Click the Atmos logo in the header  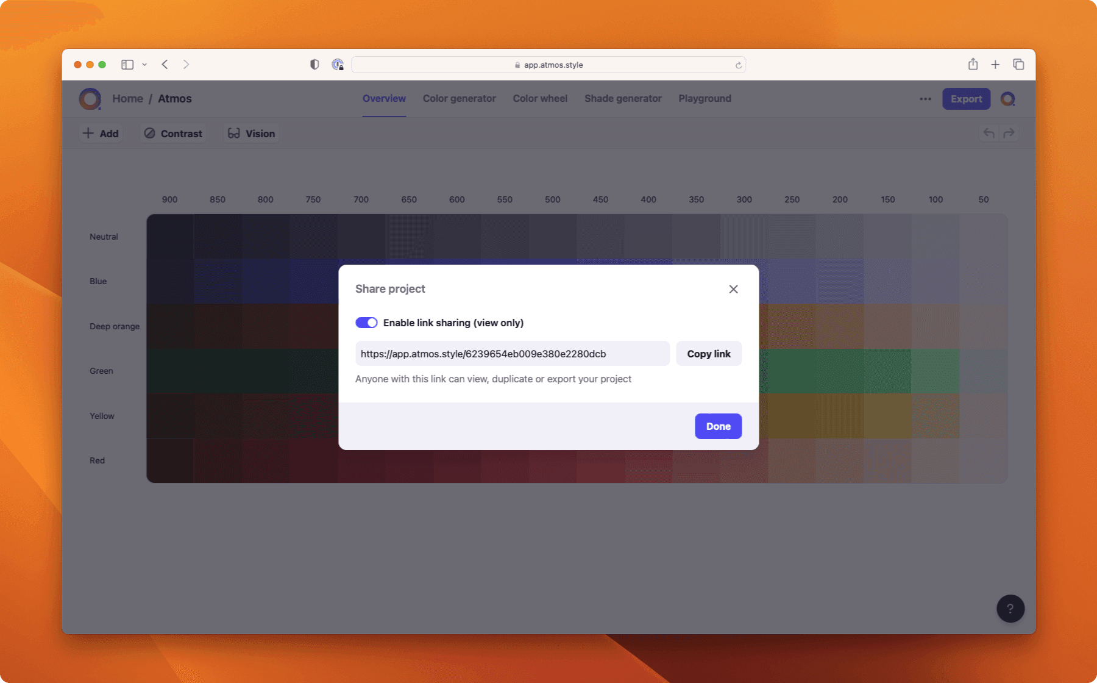89,98
